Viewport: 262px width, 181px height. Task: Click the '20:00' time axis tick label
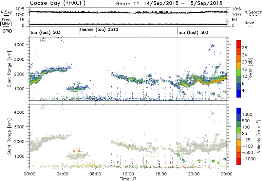194,174
